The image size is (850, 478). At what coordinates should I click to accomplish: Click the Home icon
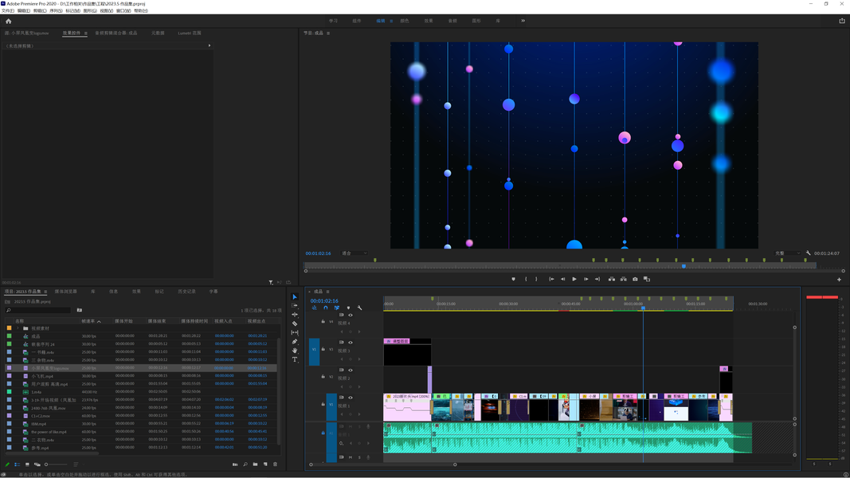pyautogui.click(x=8, y=22)
